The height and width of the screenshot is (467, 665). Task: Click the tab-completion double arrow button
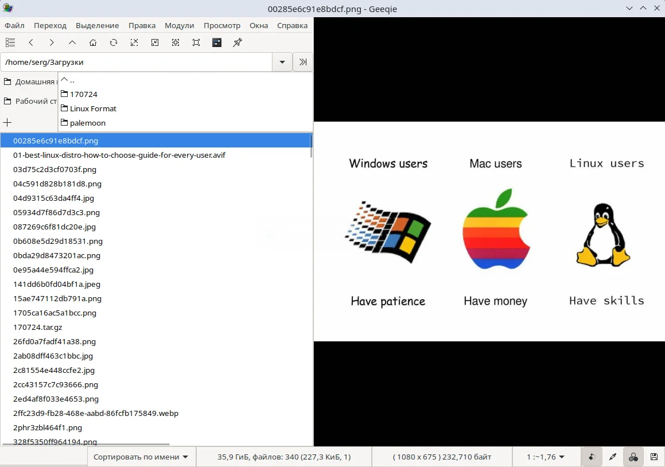coord(303,62)
